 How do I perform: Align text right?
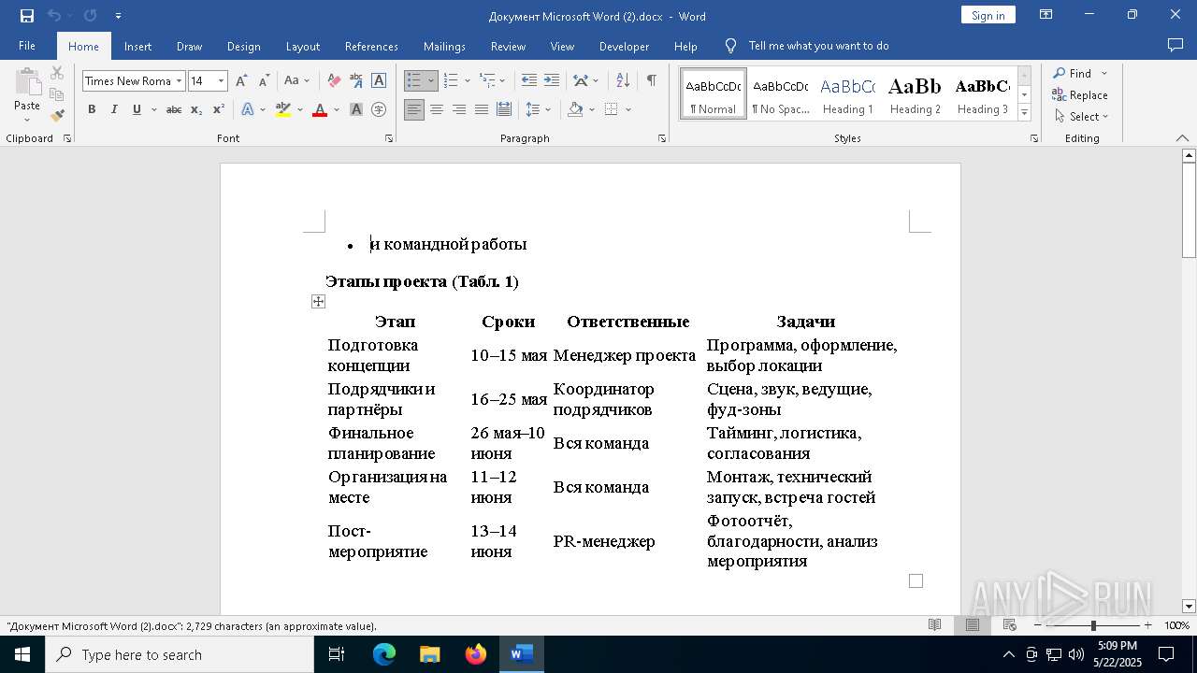click(459, 109)
